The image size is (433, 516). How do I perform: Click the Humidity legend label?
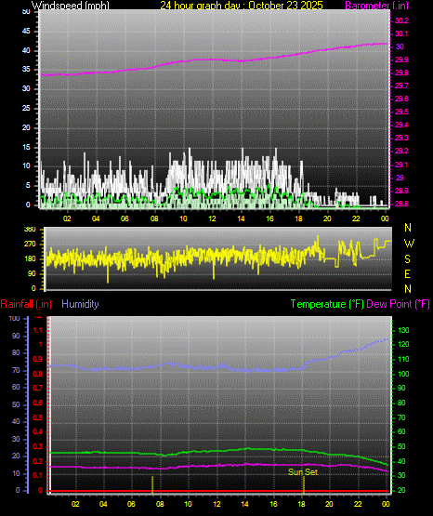pos(80,304)
